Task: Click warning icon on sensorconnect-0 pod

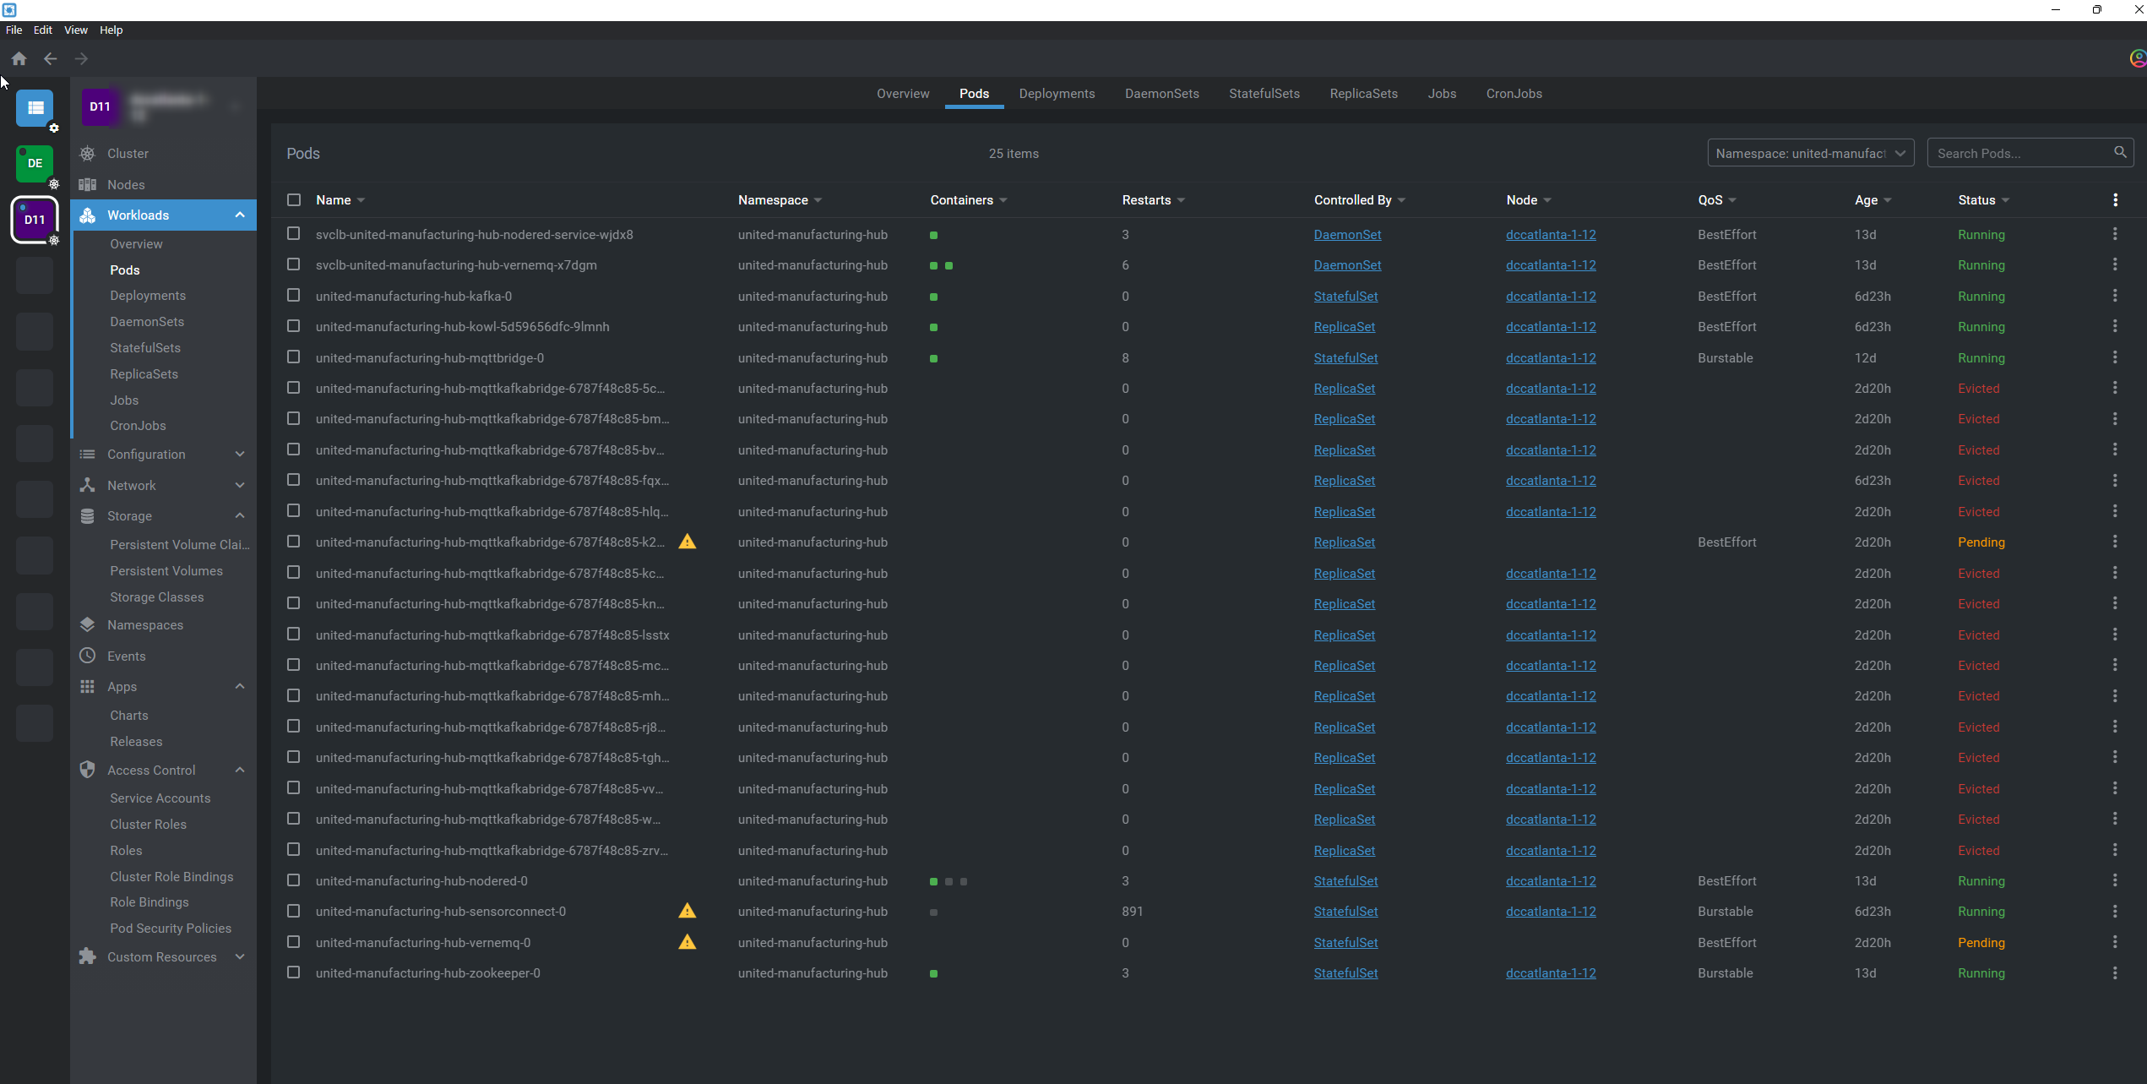Action: [x=688, y=911]
